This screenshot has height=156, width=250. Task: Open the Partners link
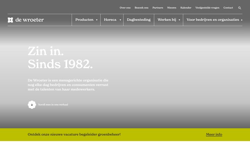coord(158,8)
